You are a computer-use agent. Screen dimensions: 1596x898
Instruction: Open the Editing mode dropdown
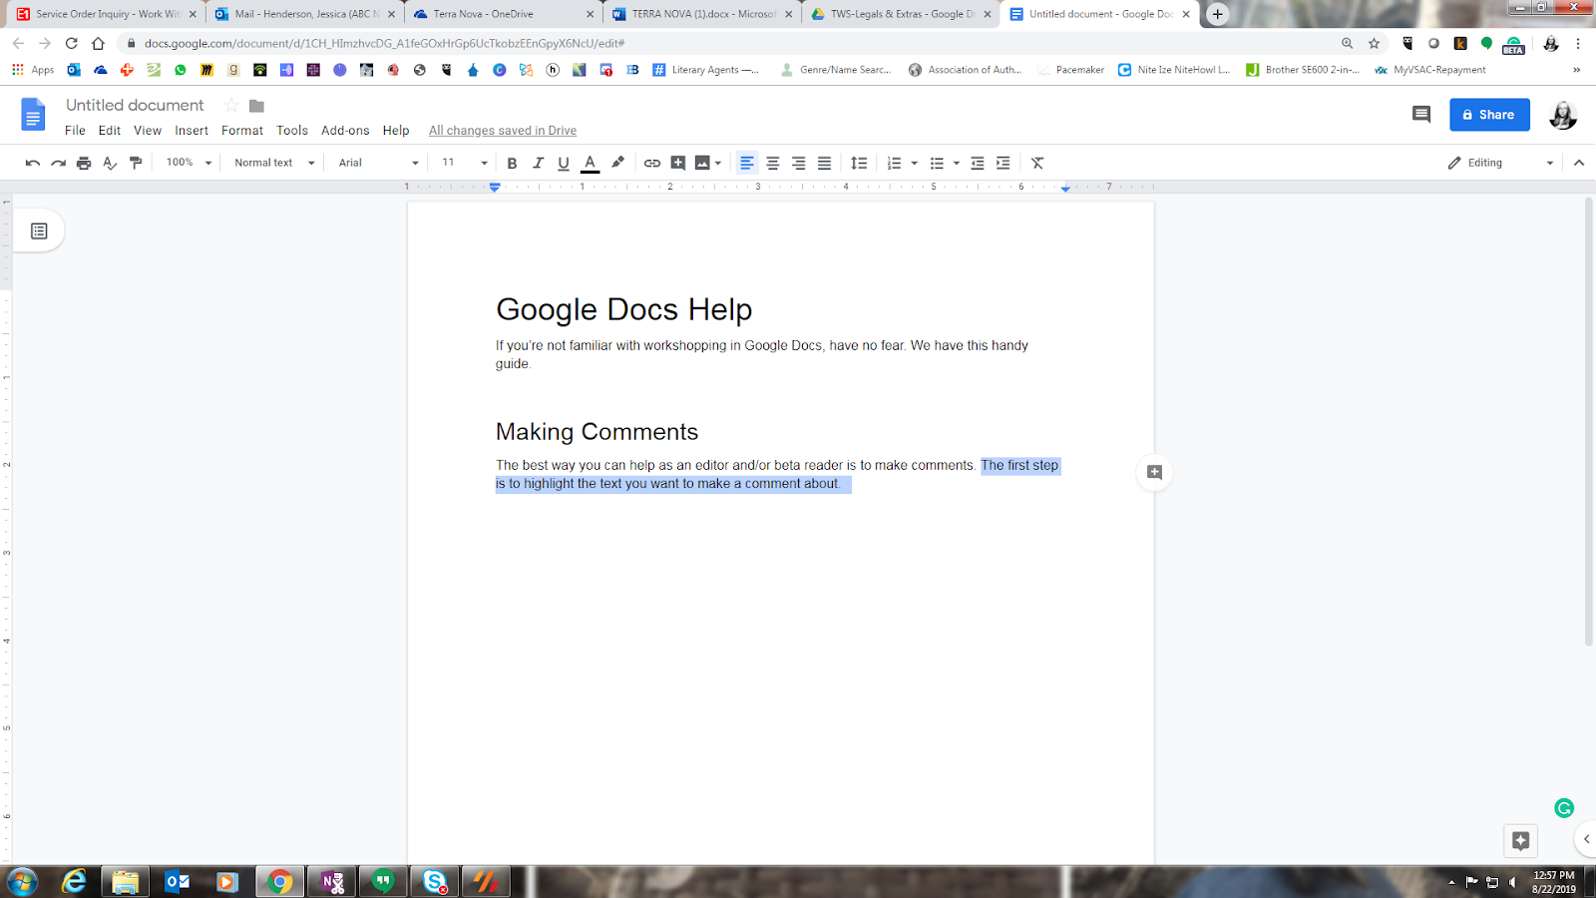(1500, 163)
